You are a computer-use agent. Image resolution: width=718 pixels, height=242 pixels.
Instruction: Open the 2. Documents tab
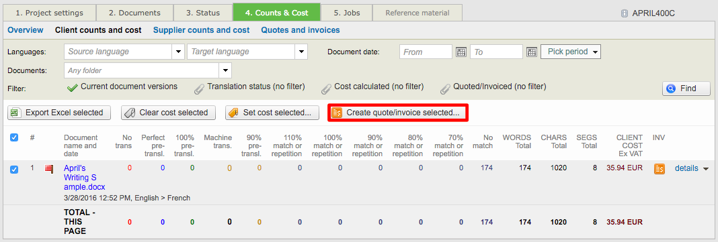[134, 13]
